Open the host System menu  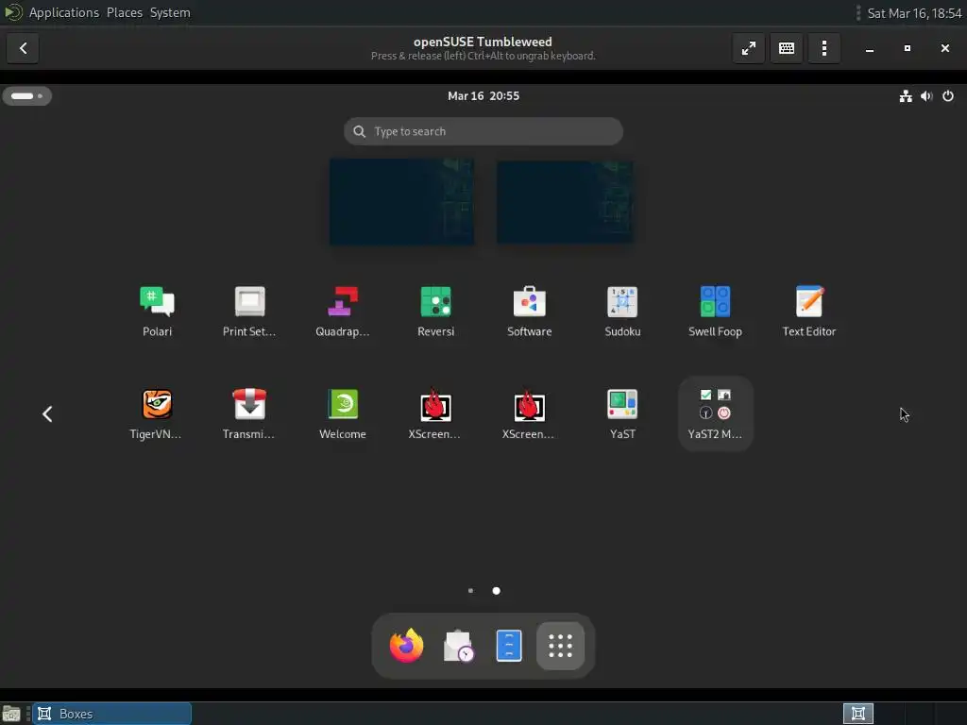point(170,12)
